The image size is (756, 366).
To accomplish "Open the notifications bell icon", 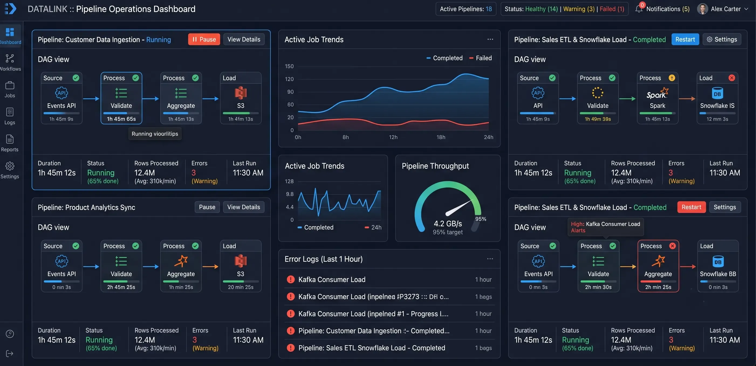I will coord(639,9).
